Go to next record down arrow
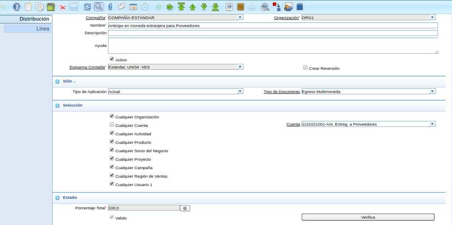The width and height of the screenshot is (452, 225). pyautogui.click(x=204, y=6)
